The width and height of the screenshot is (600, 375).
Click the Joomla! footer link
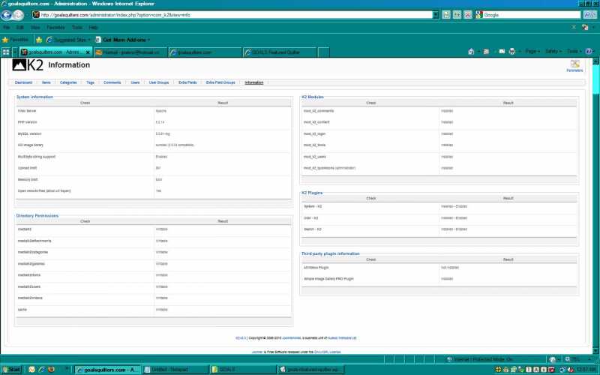(x=256, y=352)
